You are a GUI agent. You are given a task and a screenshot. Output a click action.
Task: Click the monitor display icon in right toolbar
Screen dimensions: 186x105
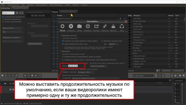pos(172,76)
